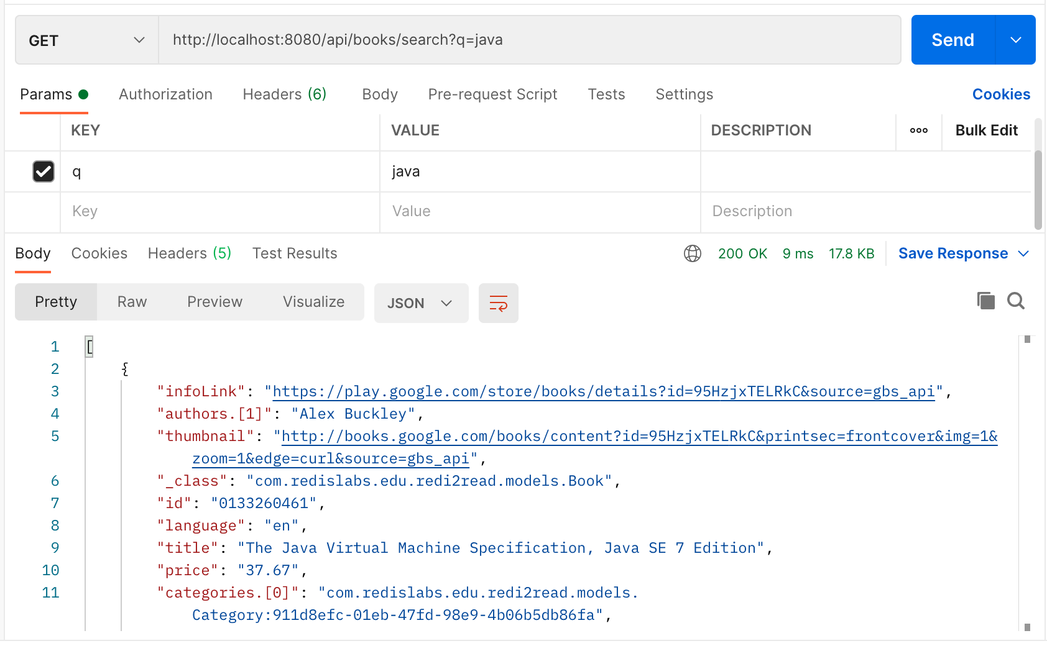Click the VALUE column header
The width and height of the screenshot is (1047, 646).
pyautogui.click(x=415, y=130)
